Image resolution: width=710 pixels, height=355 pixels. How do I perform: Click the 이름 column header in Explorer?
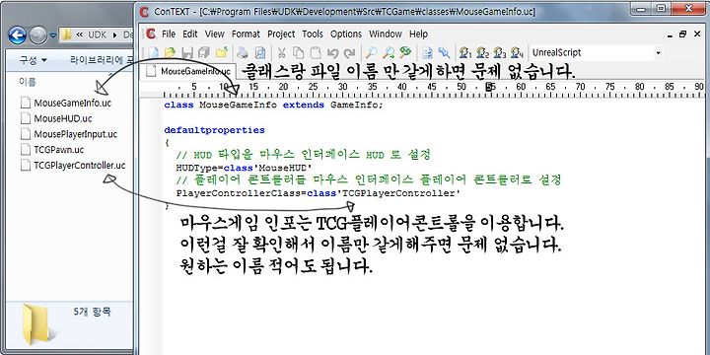tap(28, 82)
